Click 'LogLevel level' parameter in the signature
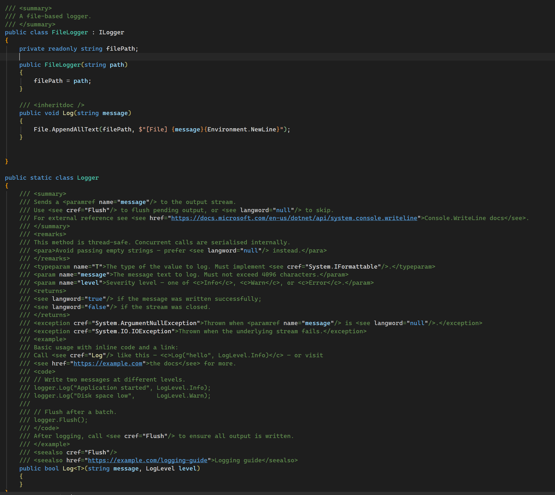This screenshot has width=555, height=495. pyautogui.click(x=171, y=468)
